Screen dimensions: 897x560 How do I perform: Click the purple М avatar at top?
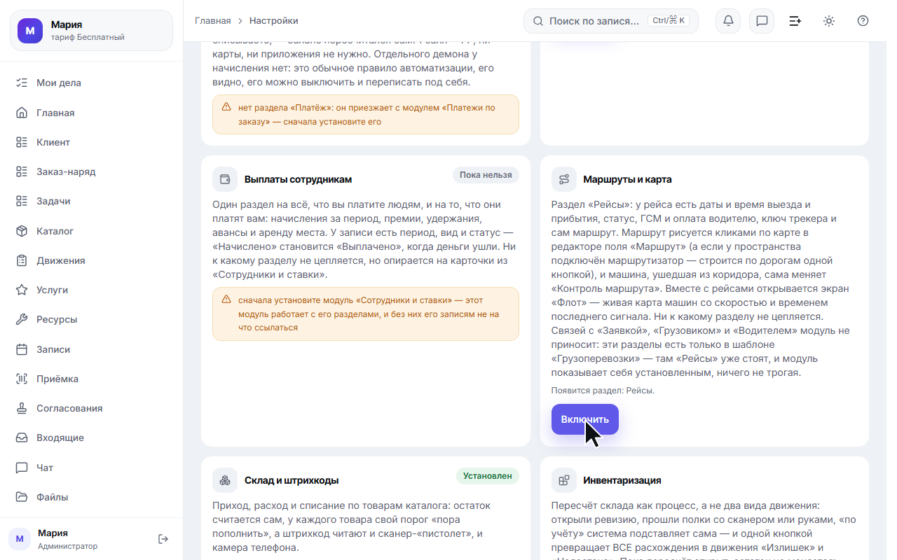click(x=30, y=31)
